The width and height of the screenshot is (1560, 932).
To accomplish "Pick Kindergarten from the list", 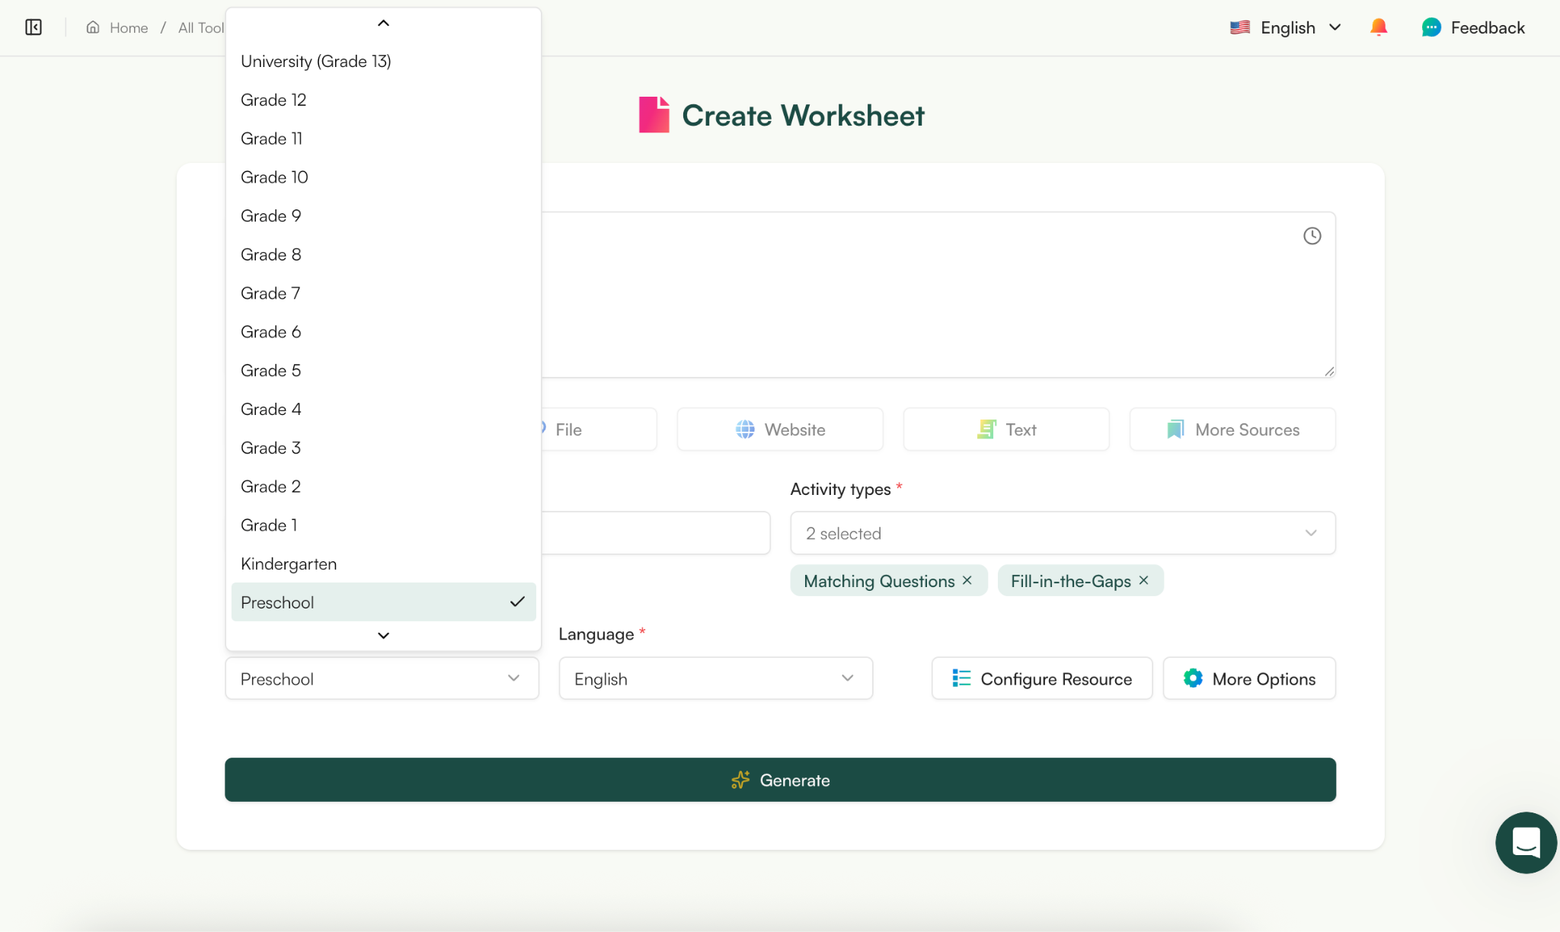I will (x=289, y=563).
